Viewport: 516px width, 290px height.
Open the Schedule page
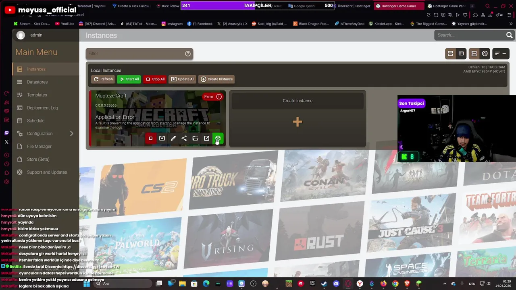pos(46,121)
